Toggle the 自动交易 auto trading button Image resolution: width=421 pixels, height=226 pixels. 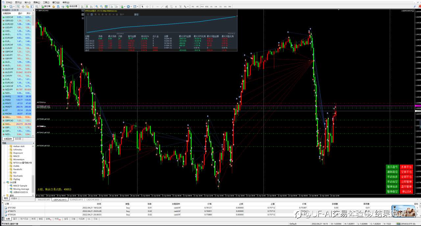[72, 6]
